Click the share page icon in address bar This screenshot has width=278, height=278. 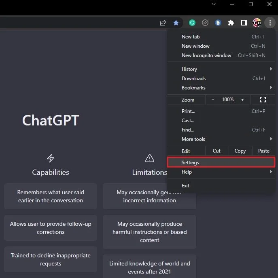tap(163, 23)
